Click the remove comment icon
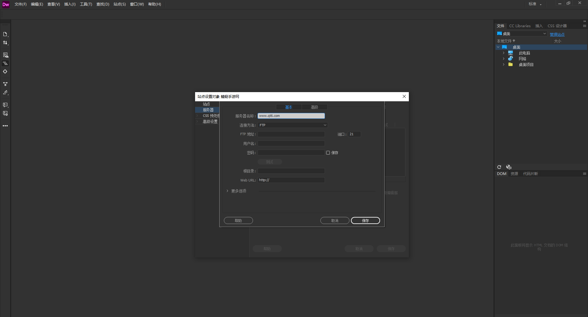Image resolution: width=588 pixels, height=317 pixels. point(5,113)
